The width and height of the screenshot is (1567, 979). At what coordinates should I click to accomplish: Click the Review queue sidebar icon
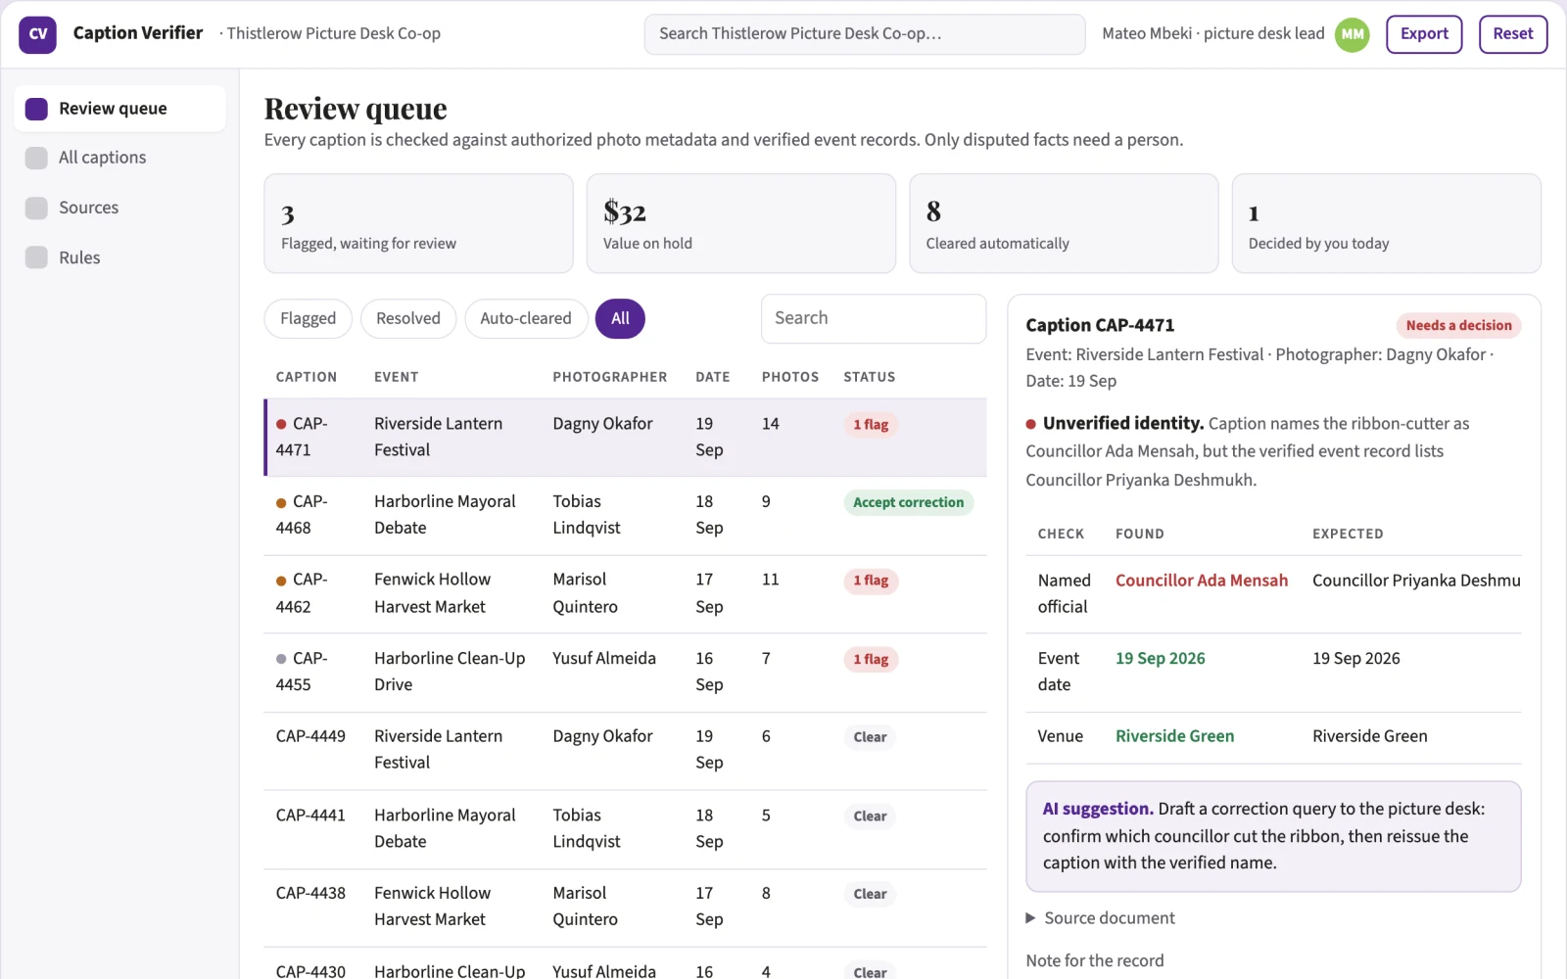[36, 109]
